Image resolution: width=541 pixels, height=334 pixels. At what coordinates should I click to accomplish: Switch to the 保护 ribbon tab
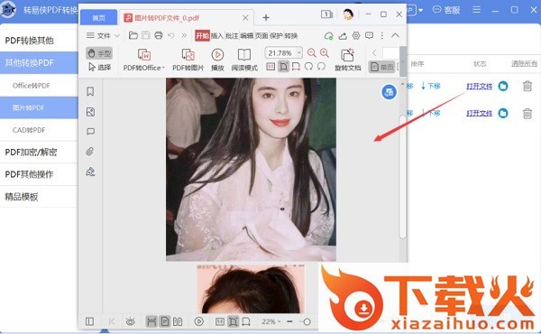click(x=276, y=35)
